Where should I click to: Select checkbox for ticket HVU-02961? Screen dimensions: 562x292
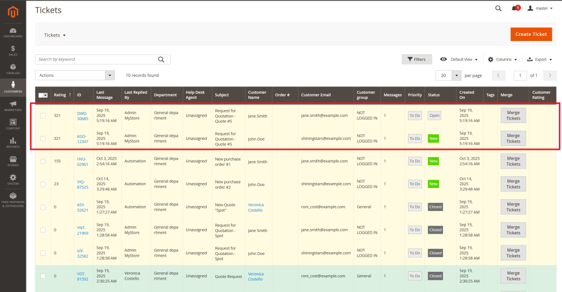point(43,162)
